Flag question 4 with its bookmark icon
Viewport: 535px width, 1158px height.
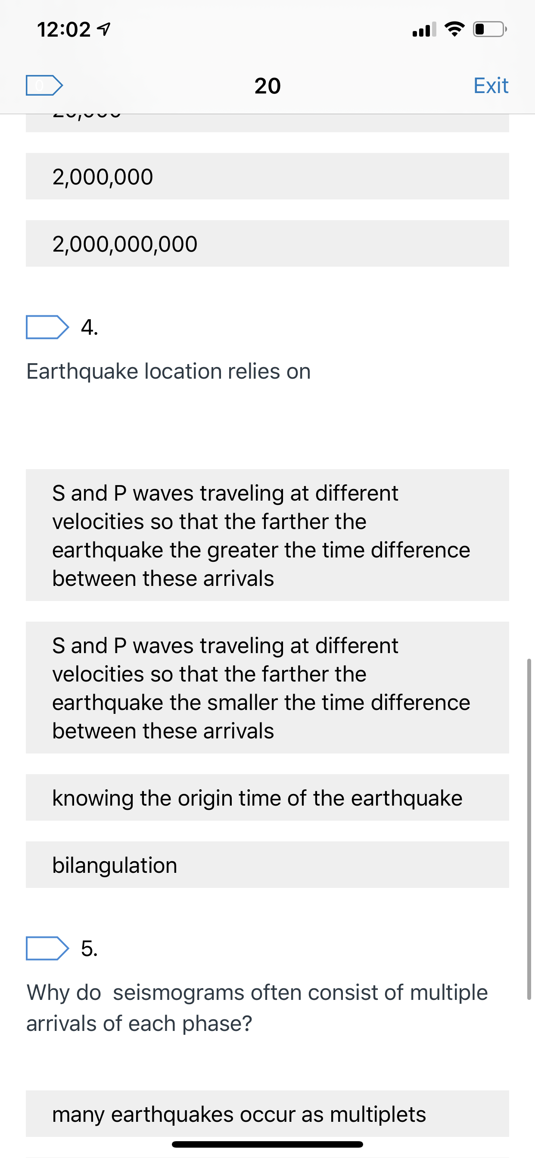click(47, 327)
